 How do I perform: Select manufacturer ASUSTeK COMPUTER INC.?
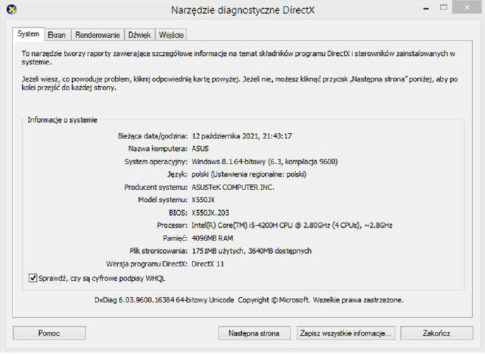[x=233, y=187]
